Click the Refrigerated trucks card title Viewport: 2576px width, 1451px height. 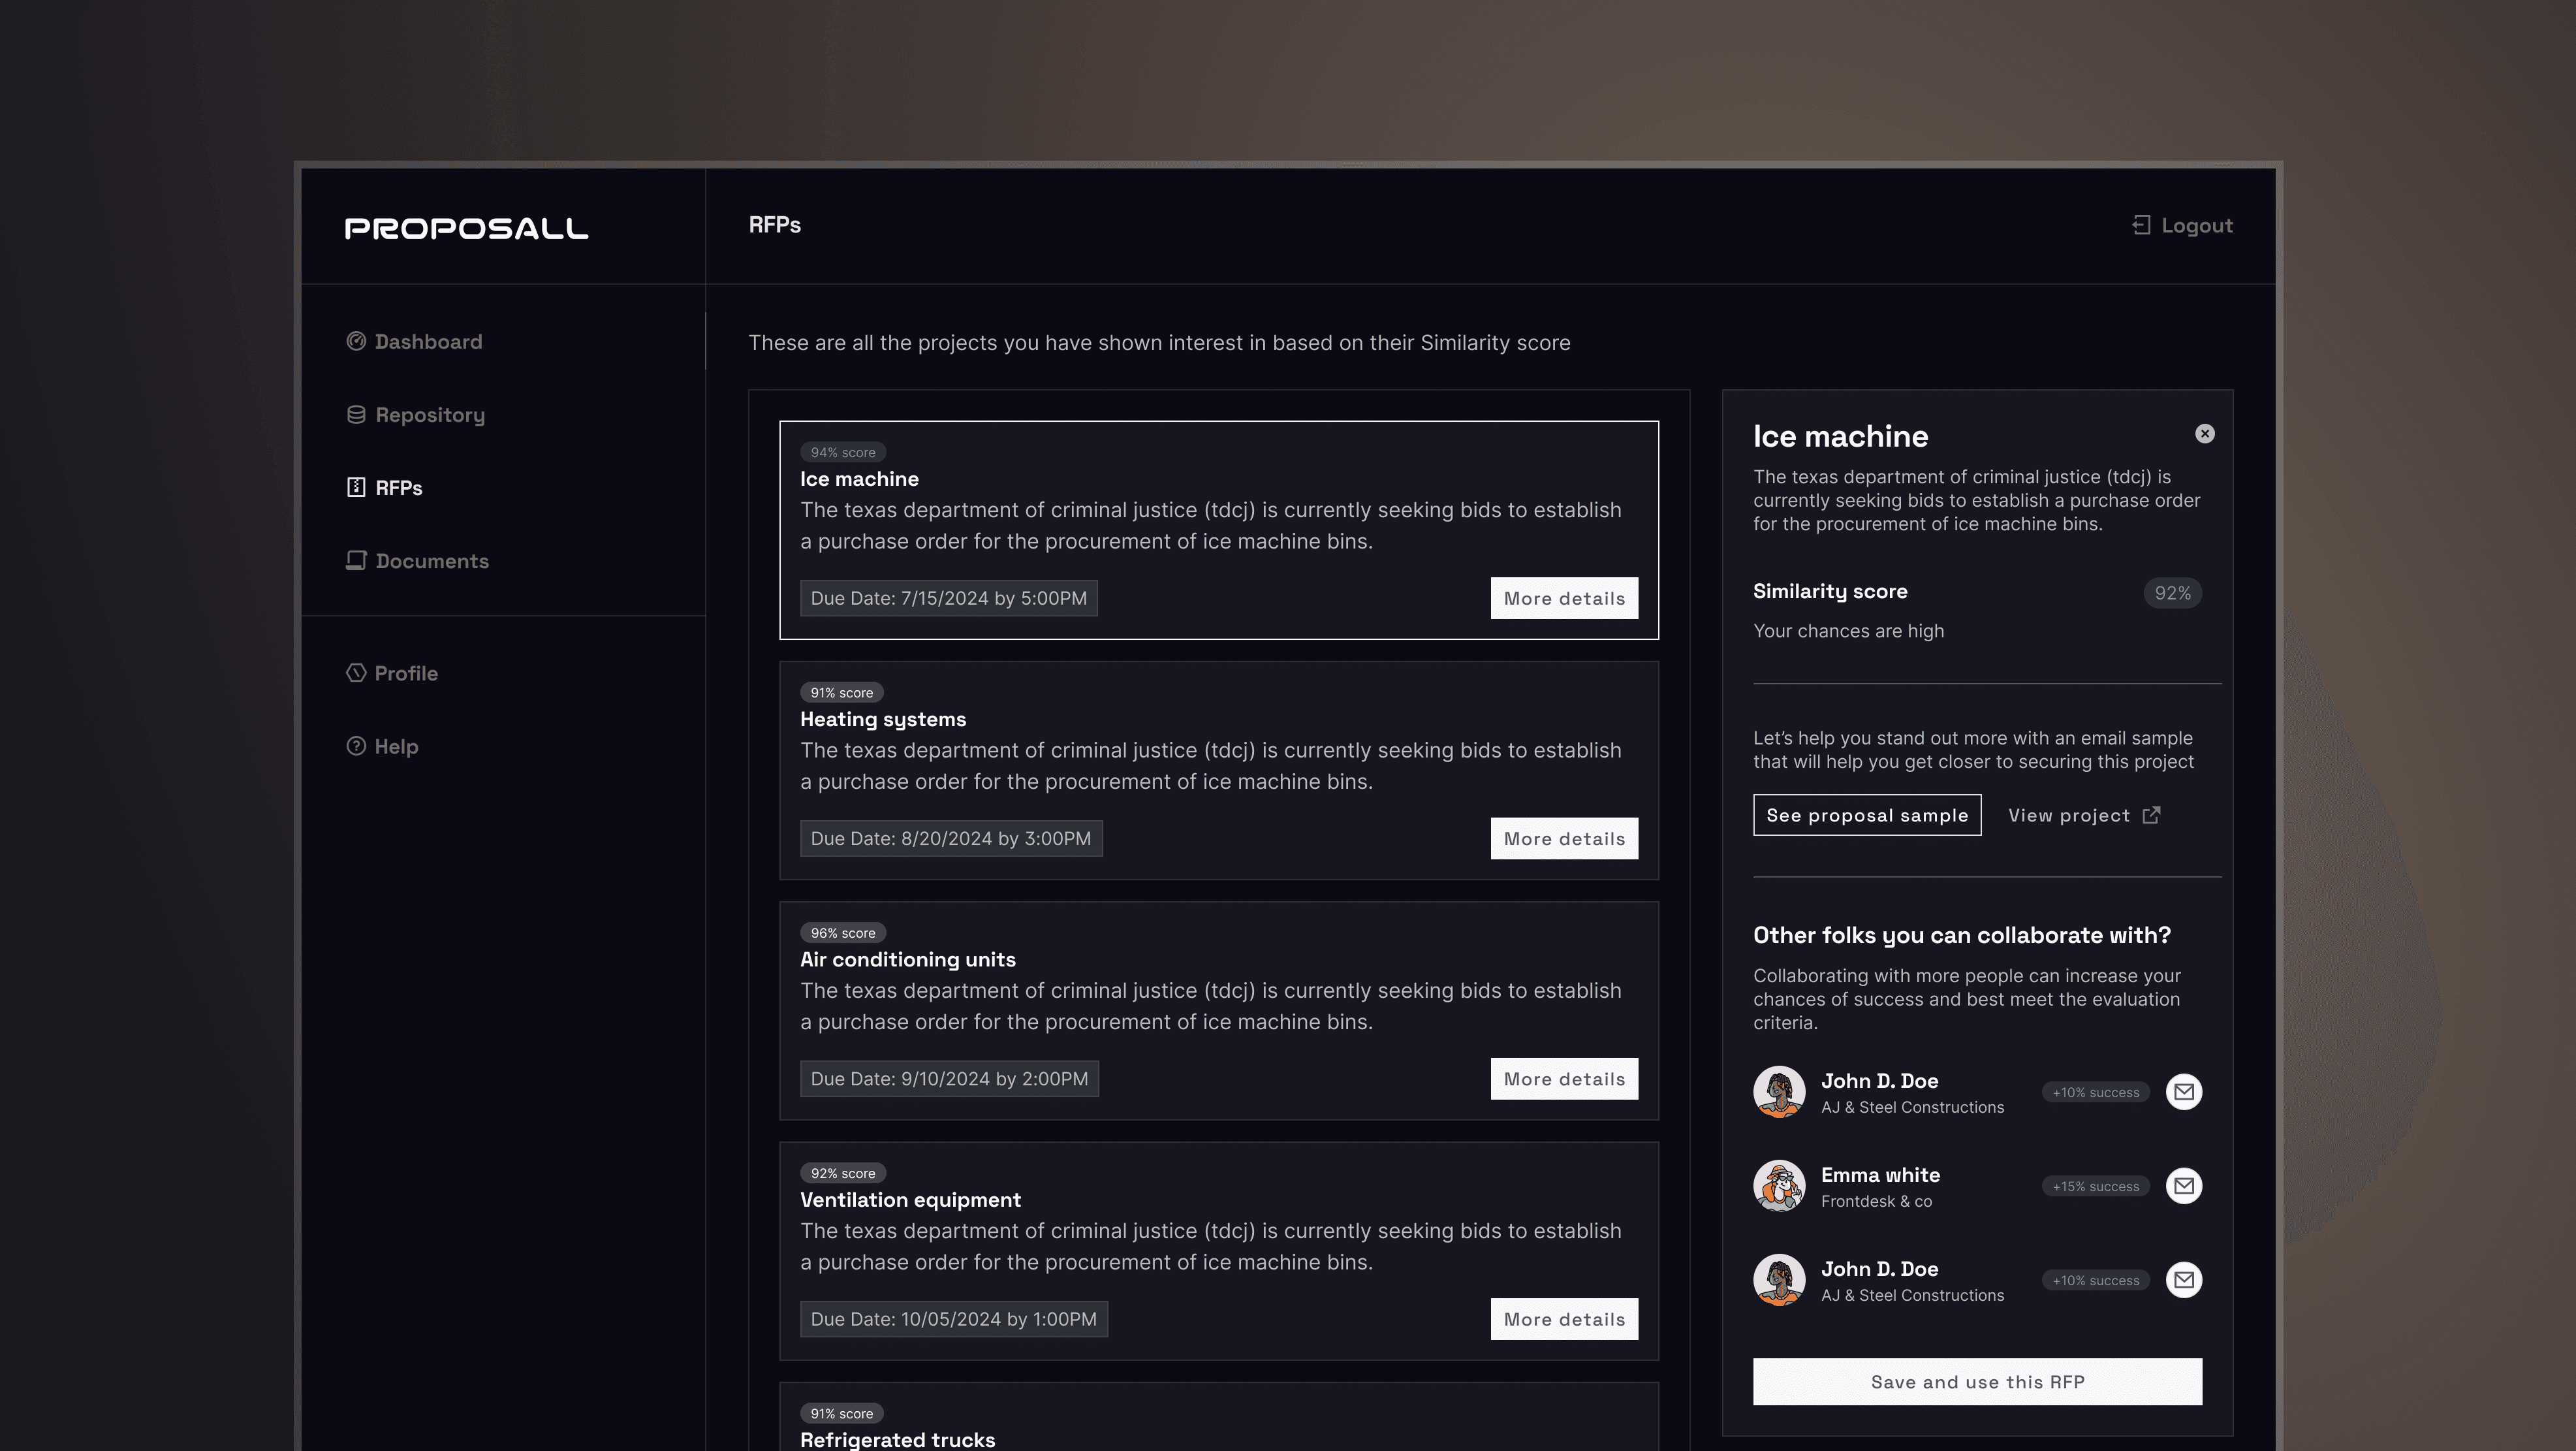click(x=897, y=1439)
